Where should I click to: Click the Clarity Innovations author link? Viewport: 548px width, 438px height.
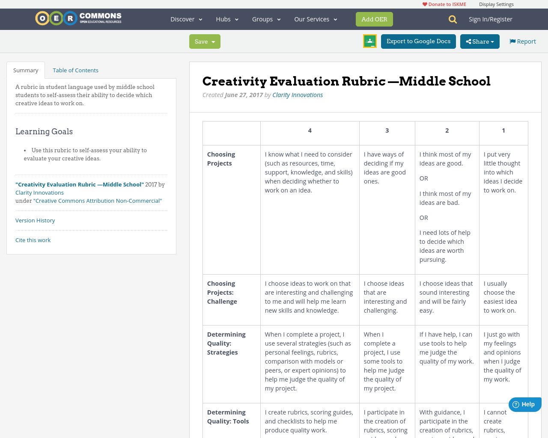point(298,94)
